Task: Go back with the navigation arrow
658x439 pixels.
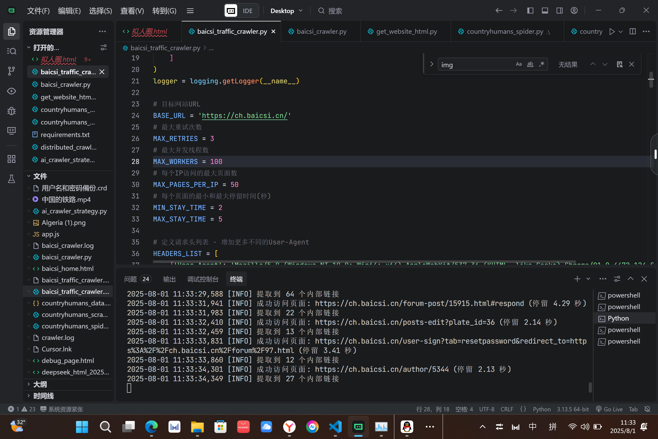Action: click(x=499, y=11)
